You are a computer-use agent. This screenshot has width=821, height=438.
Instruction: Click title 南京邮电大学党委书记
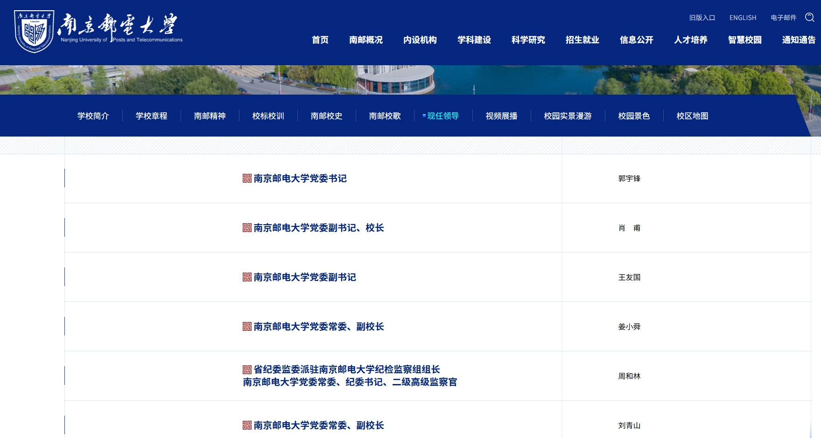click(x=300, y=178)
